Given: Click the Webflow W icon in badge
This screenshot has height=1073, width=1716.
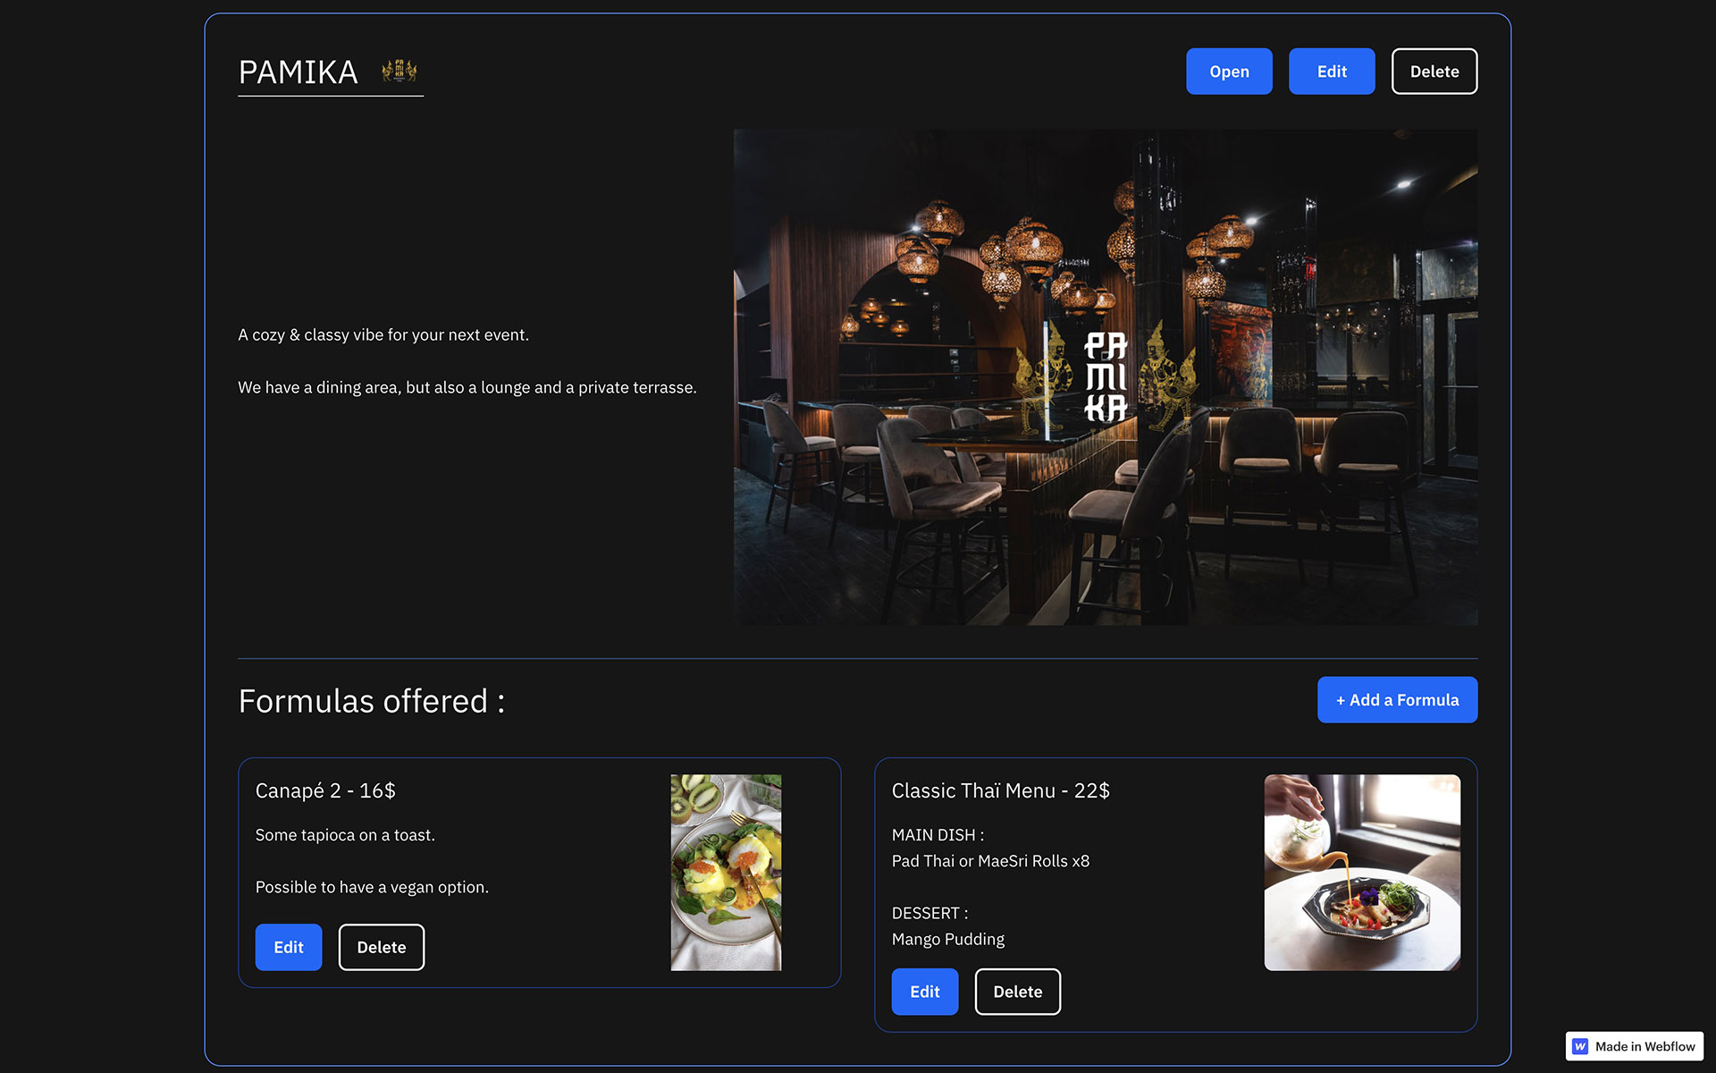Looking at the screenshot, I should [1580, 1046].
